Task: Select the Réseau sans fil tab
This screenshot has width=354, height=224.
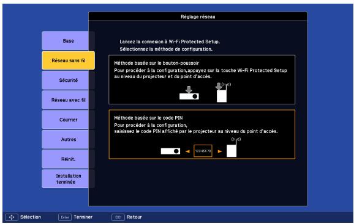Action: click(x=68, y=60)
